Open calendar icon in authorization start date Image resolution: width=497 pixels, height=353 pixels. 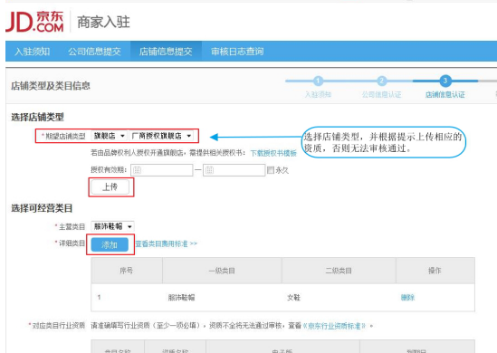[x=137, y=170]
